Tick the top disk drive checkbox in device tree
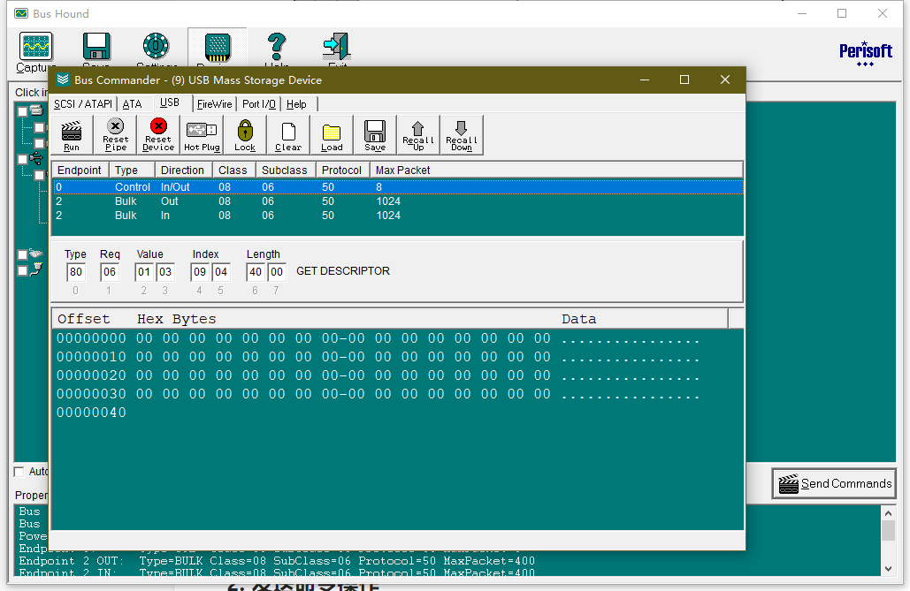The width and height of the screenshot is (910, 591). 23,111
